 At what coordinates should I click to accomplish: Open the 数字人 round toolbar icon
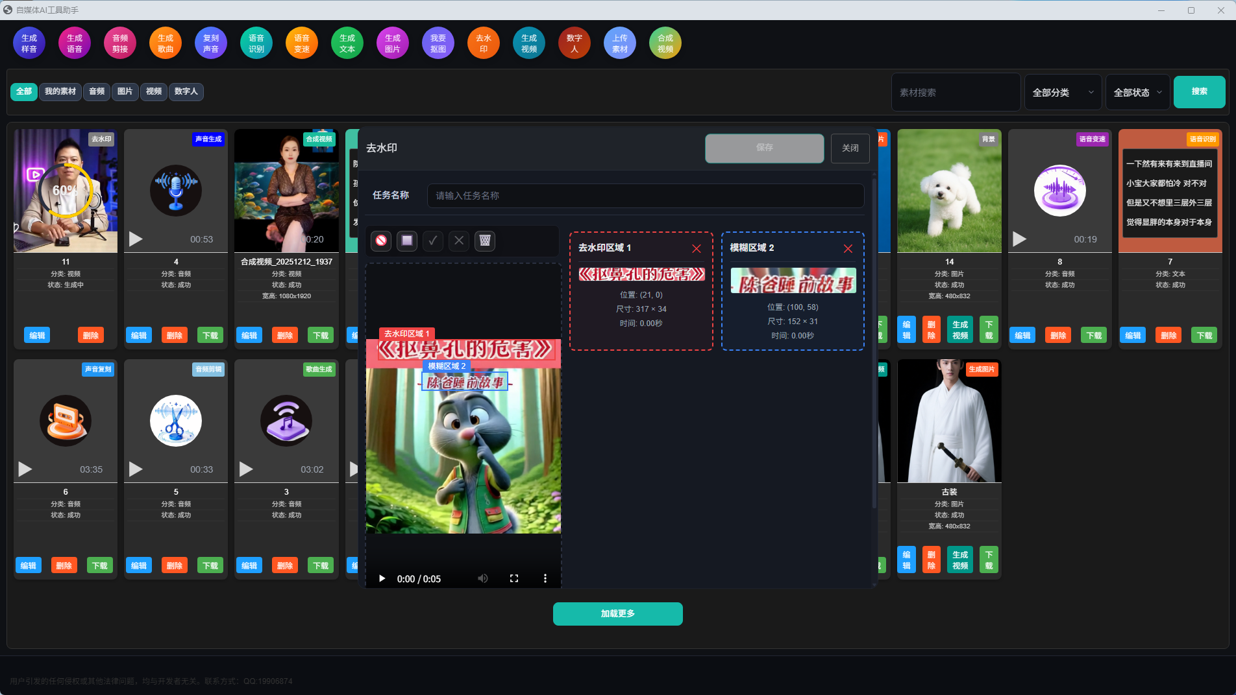575,43
